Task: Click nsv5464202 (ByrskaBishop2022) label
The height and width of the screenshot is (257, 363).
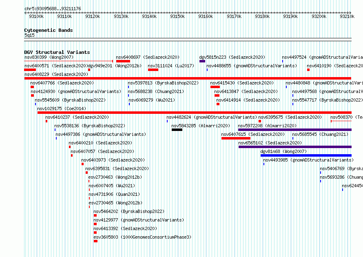Action: click(129, 211)
